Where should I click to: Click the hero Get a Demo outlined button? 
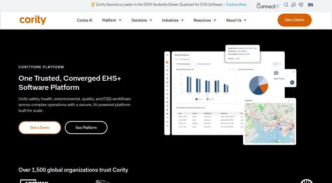tap(39, 128)
